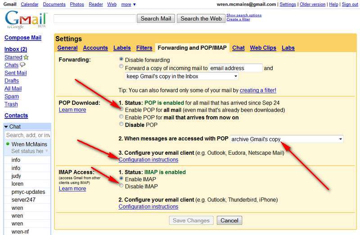This screenshot has height=235, width=360.
Task: Open Help link at top right
Action: click(x=333, y=4)
